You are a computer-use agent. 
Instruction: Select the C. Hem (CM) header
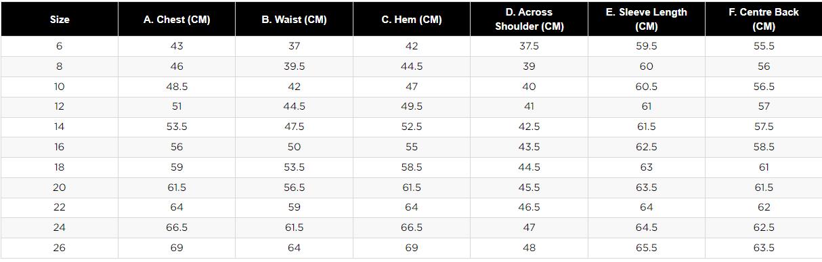[x=412, y=20]
